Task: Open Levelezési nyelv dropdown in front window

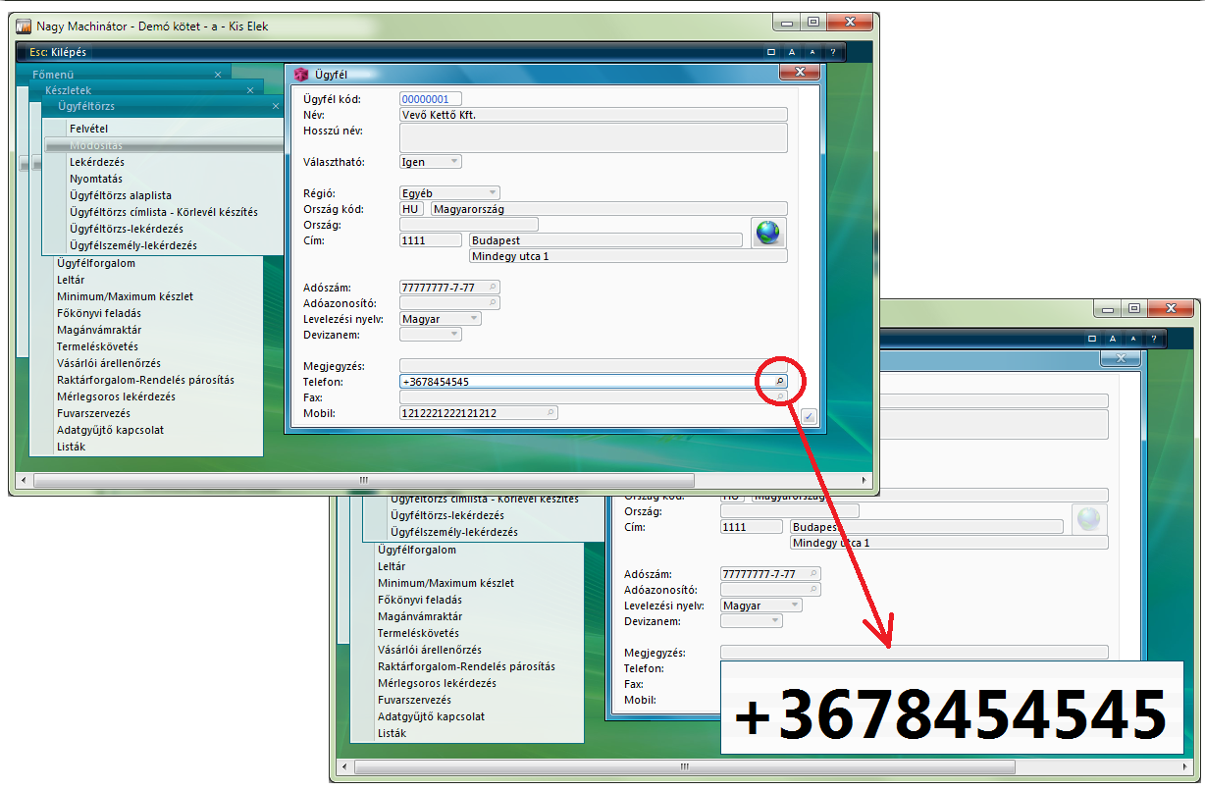Action: (x=440, y=319)
